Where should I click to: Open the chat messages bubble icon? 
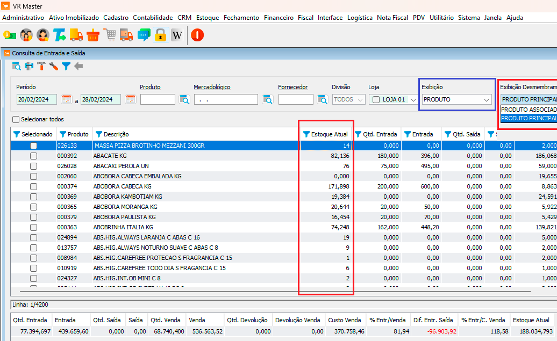pos(144,35)
